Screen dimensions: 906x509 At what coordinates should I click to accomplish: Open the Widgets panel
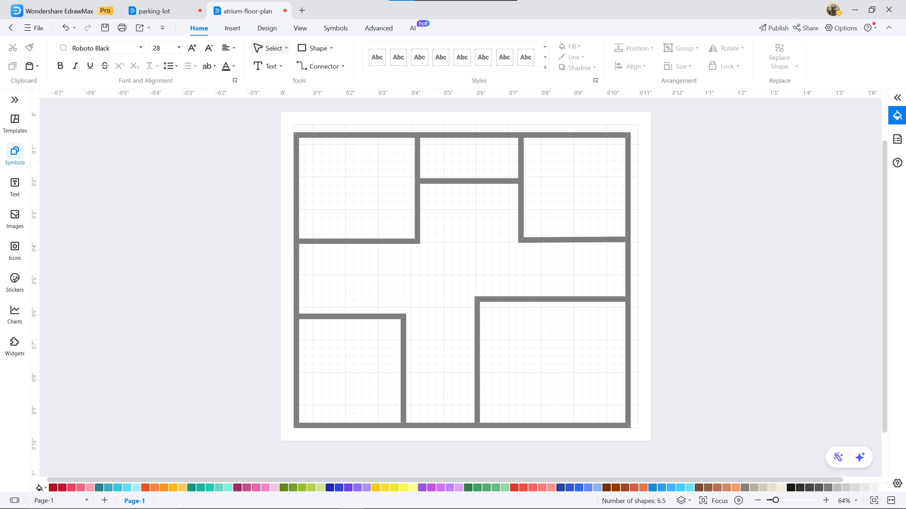point(15,345)
